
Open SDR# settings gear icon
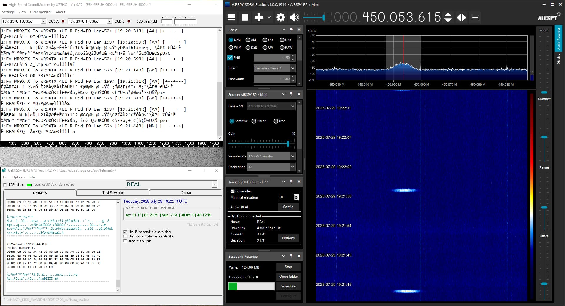(x=280, y=17)
